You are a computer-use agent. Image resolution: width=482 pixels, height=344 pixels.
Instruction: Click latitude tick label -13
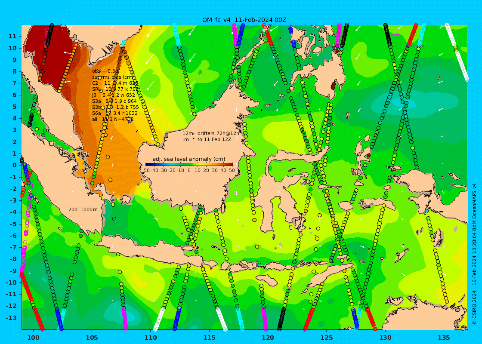11,318
